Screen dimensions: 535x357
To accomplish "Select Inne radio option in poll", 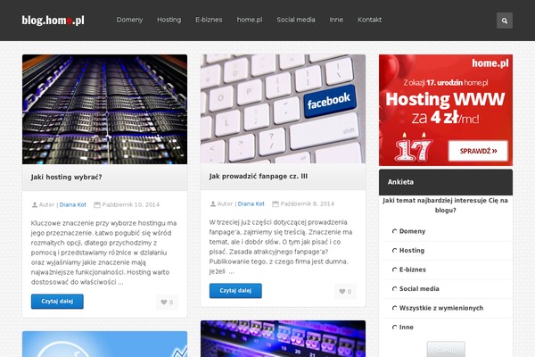I will click(394, 328).
